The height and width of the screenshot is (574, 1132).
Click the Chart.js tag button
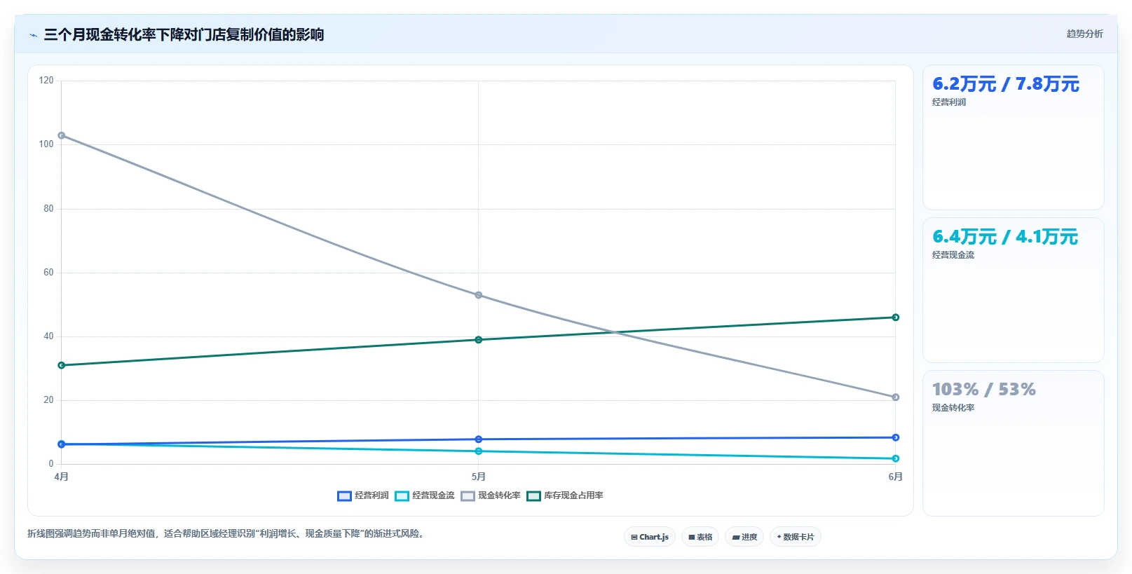click(x=650, y=537)
